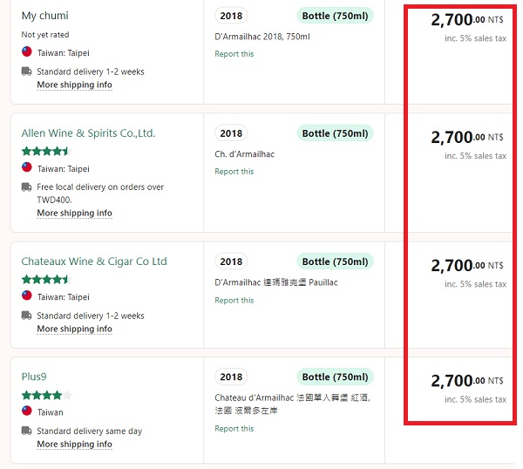Click the Ch. d'Armailhac description text

pyautogui.click(x=244, y=154)
